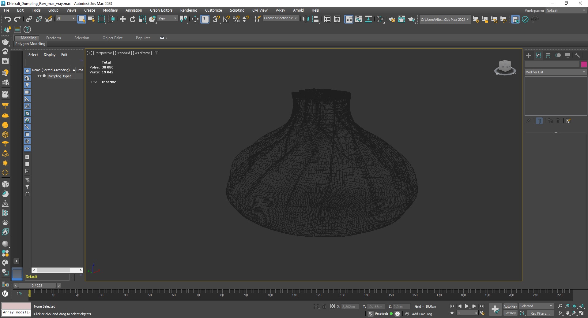Open the Modifiers menu

coord(110,10)
